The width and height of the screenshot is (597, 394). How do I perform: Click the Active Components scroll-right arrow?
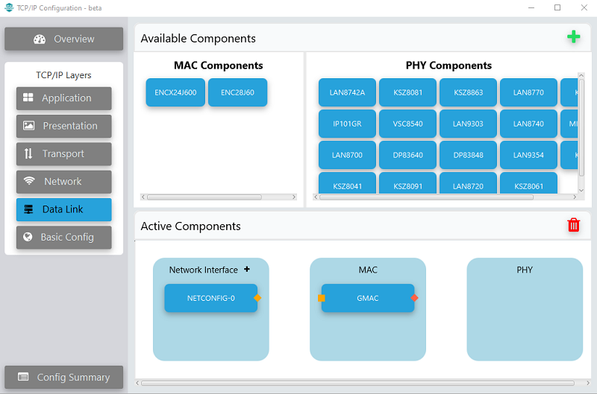pos(588,383)
